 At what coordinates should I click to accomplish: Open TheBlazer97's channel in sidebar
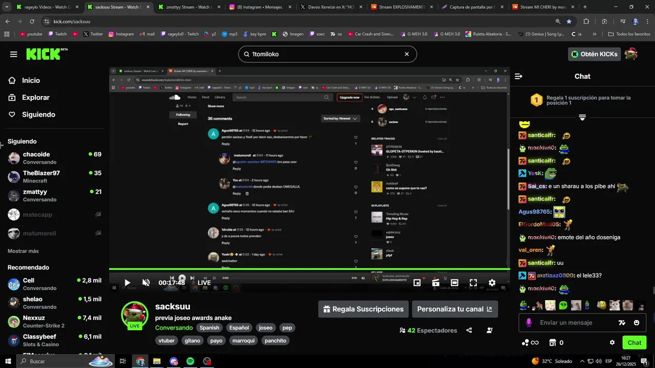[54, 177]
